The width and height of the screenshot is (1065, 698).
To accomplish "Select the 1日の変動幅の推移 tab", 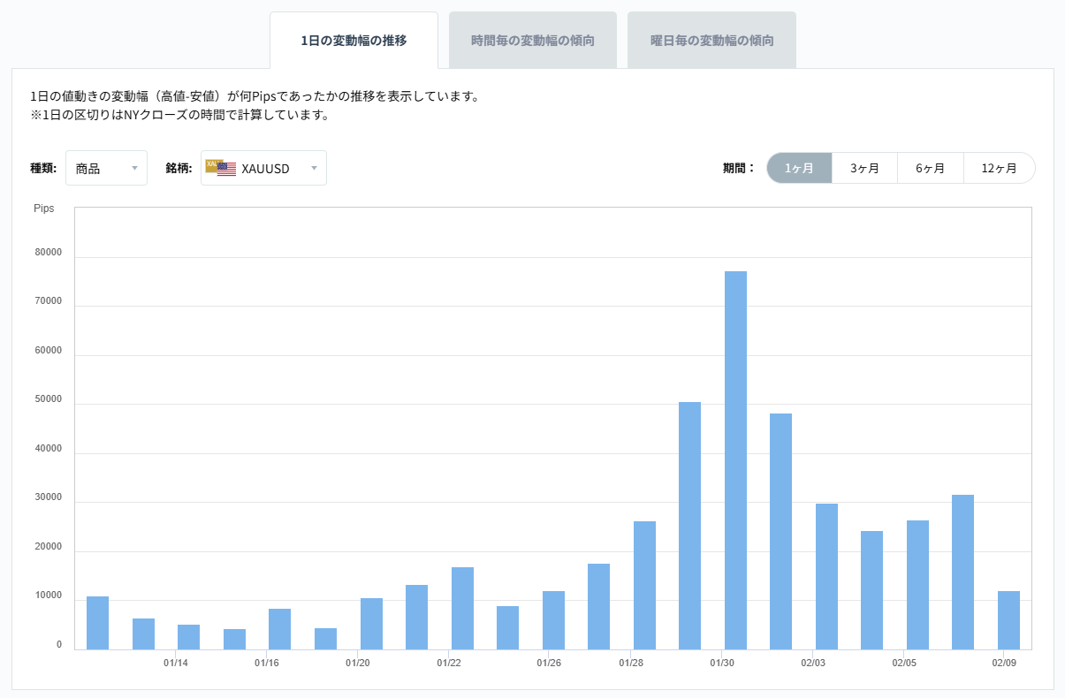I will click(x=354, y=39).
